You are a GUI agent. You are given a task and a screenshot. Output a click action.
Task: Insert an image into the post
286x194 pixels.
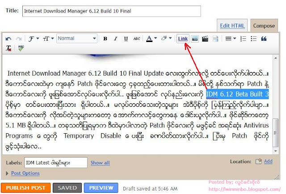[x=195, y=39]
